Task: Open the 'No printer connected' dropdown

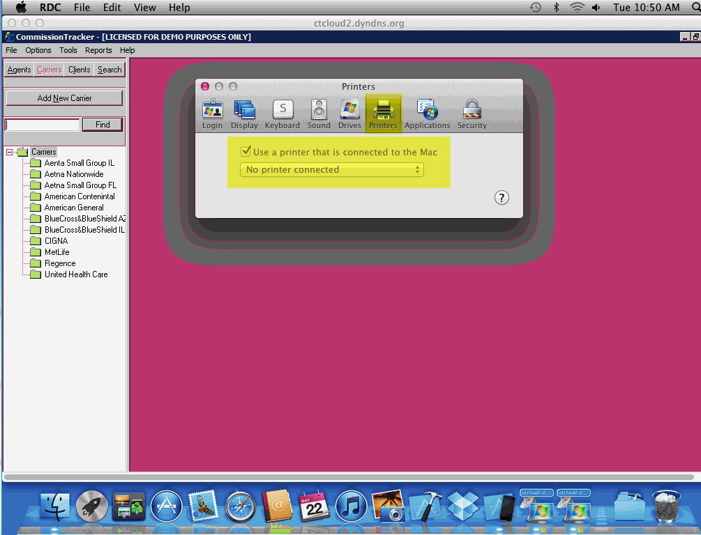Action: tap(331, 170)
